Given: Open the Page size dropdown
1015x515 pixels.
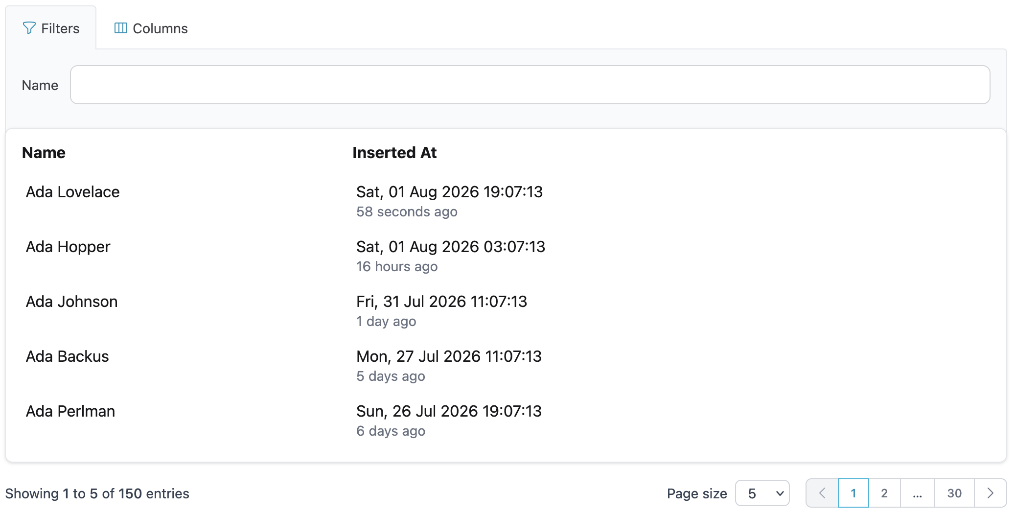Looking at the screenshot, I should [762, 493].
